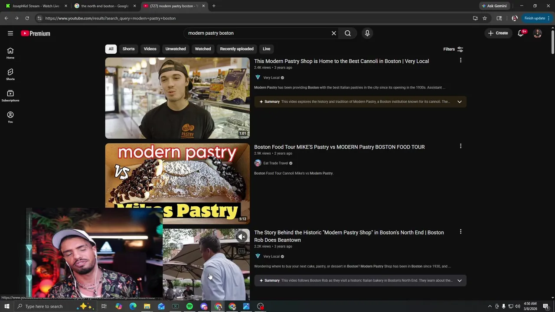The width and height of the screenshot is (555, 312).
Task: Open the Filters panel
Action: (x=453, y=49)
